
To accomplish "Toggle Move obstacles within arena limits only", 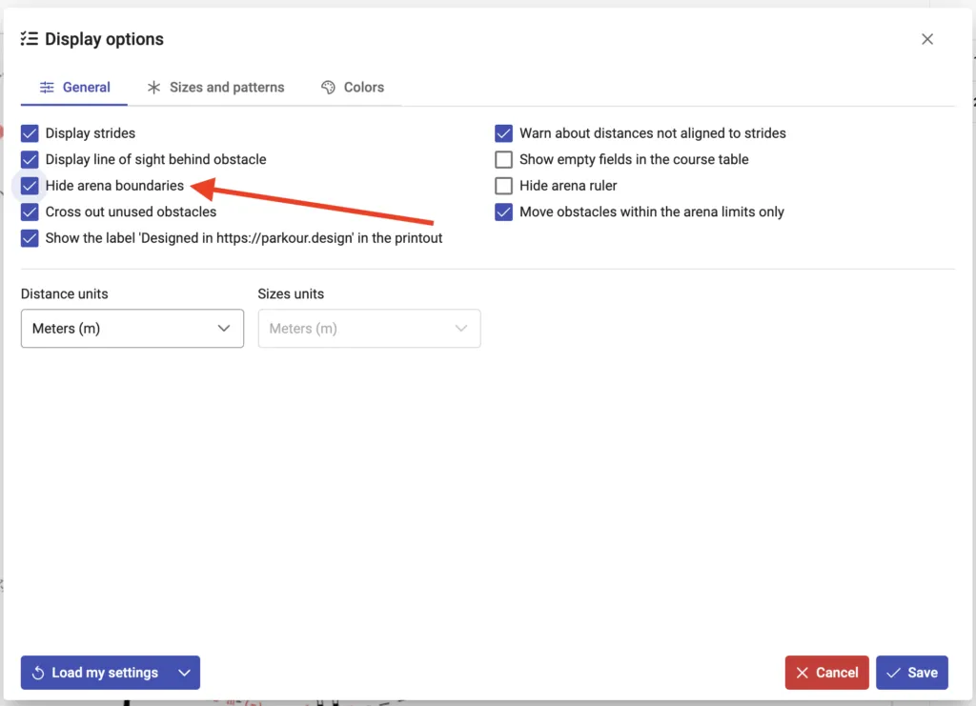I will point(503,212).
